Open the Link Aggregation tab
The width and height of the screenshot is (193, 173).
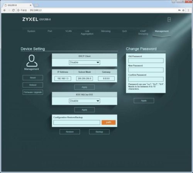(87, 32)
